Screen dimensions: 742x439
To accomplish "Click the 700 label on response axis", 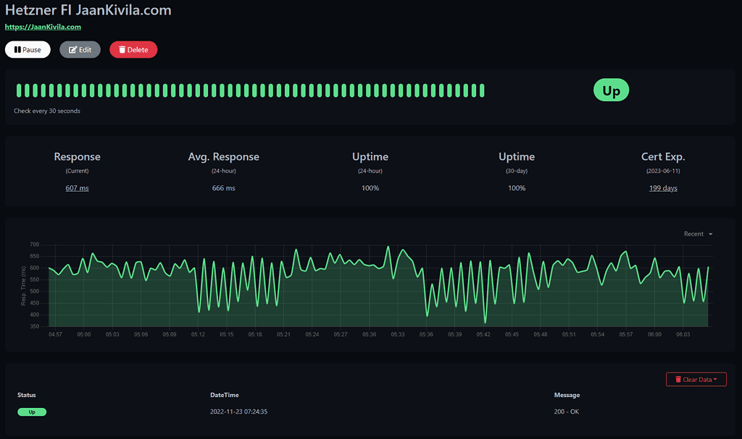I will click(35, 244).
